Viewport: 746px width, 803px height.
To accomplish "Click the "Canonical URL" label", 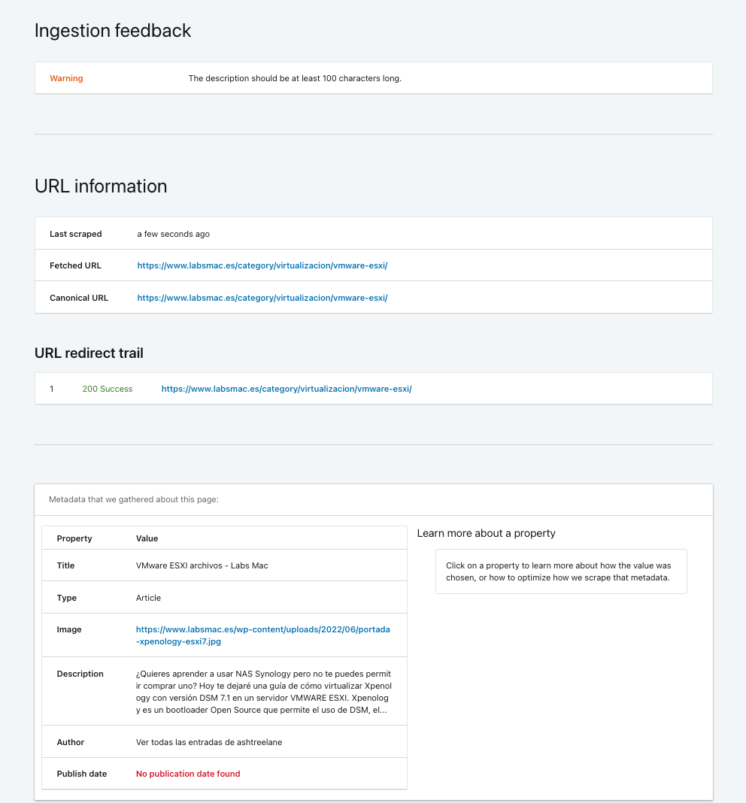I will tap(79, 298).
